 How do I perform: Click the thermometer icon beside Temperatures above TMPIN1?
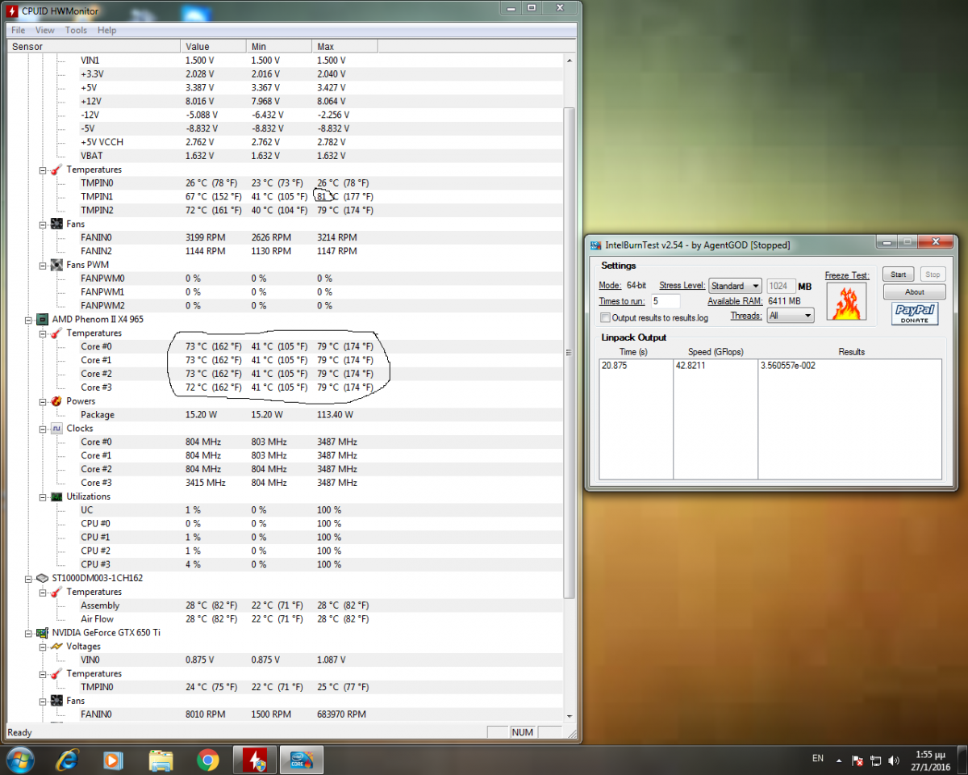(56, 170)
